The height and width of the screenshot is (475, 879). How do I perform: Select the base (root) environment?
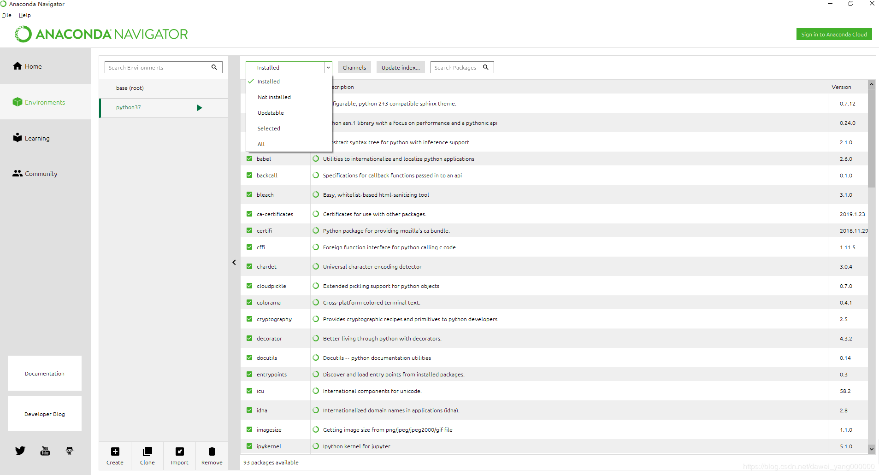pos(164,88)
